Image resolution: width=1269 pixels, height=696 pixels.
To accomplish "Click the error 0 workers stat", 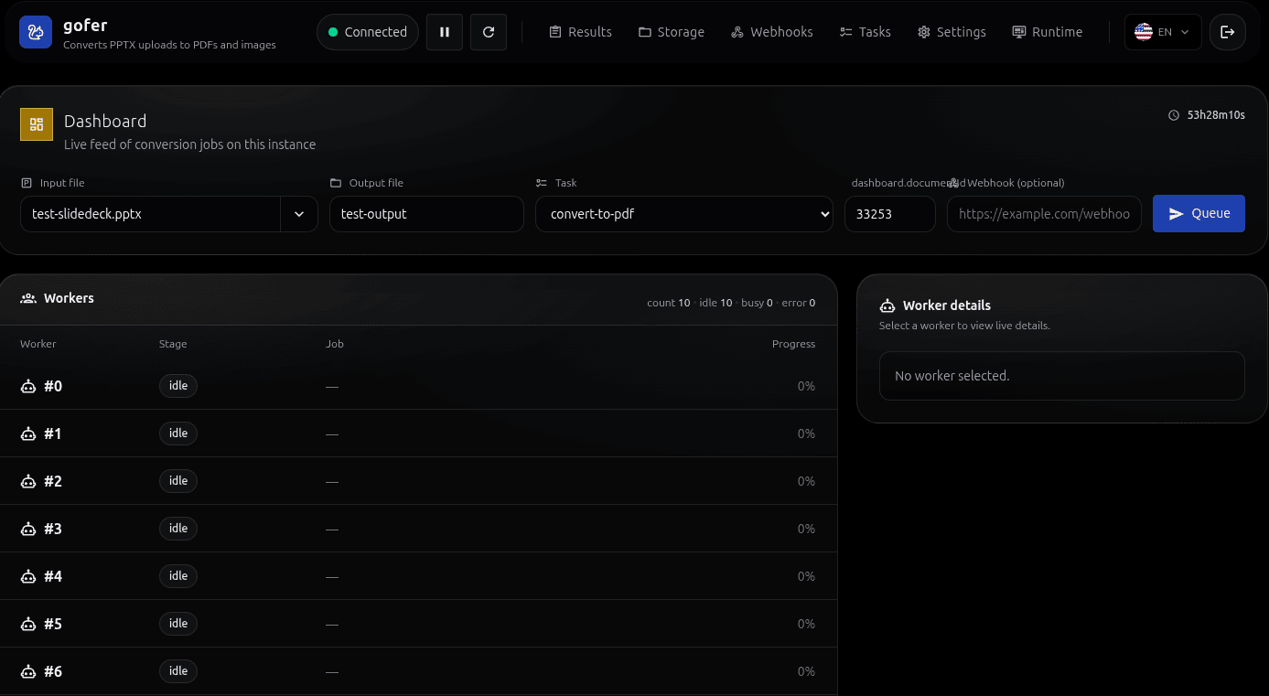I will tap(799, 303).
